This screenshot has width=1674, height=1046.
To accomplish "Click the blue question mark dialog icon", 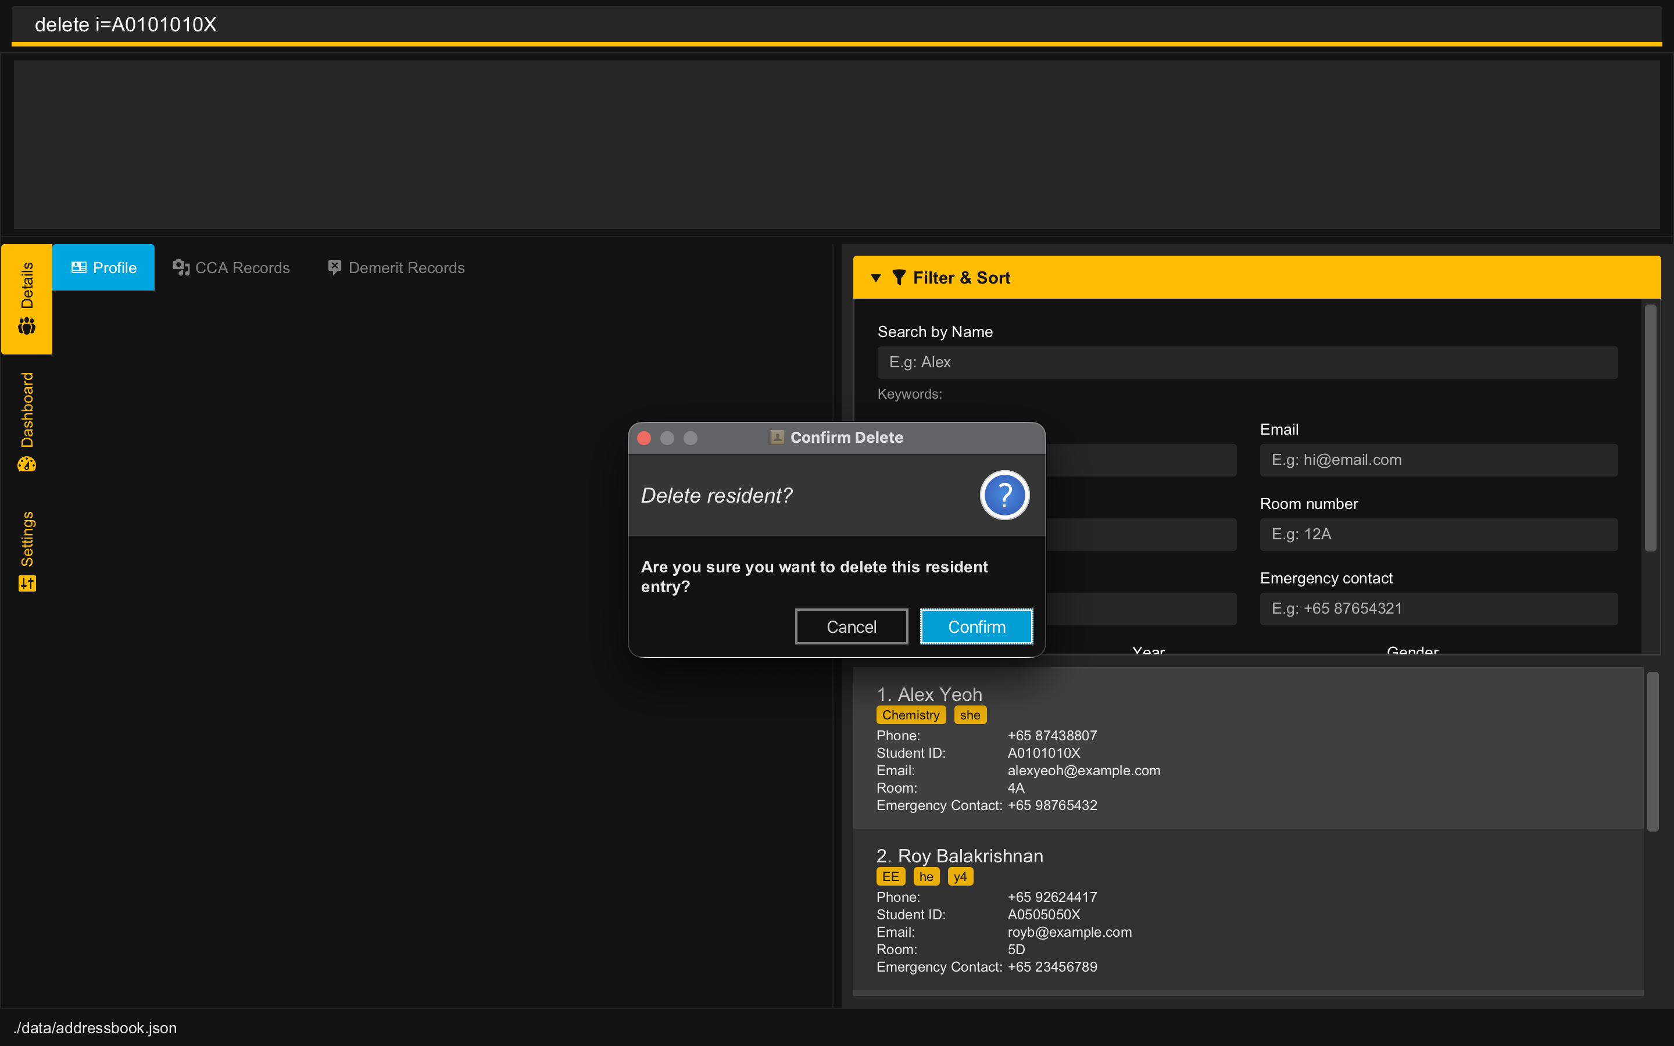I will tap(1004, 495).
